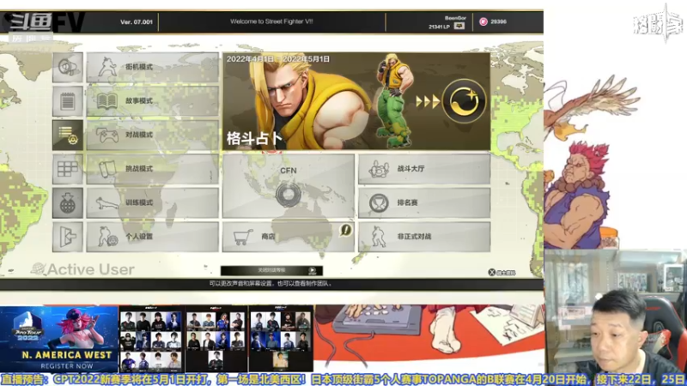
Task: Open the CFN panel
Action: pyautogui.click(x=289, y=185)
